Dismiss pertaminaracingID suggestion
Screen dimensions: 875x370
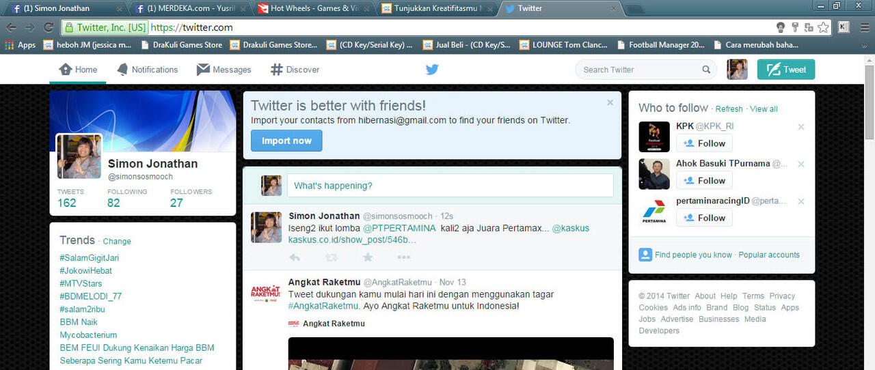pyautogui.click(x=801, y=201)
